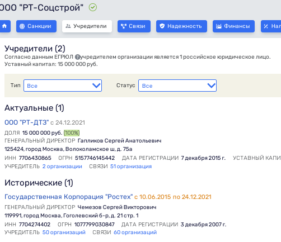Open the Санкции tab
This screenshot has width=281, height=242.
[x=36, y=26]
